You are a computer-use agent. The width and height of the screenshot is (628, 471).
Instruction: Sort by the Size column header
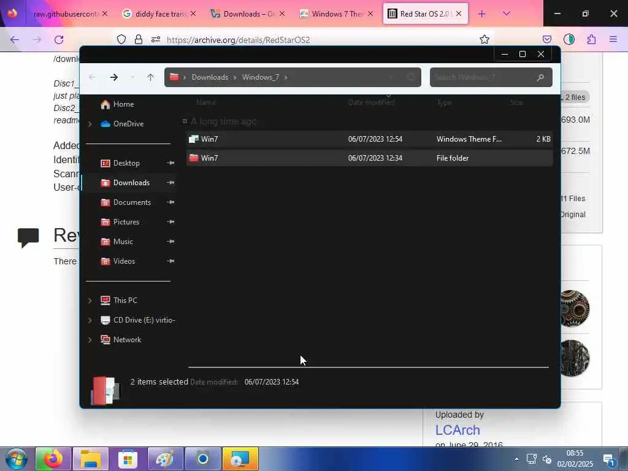coord(516,102)
